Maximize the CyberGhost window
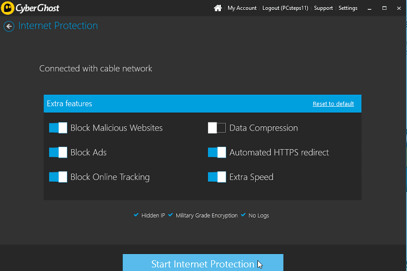407x271 pixels. 384,8
